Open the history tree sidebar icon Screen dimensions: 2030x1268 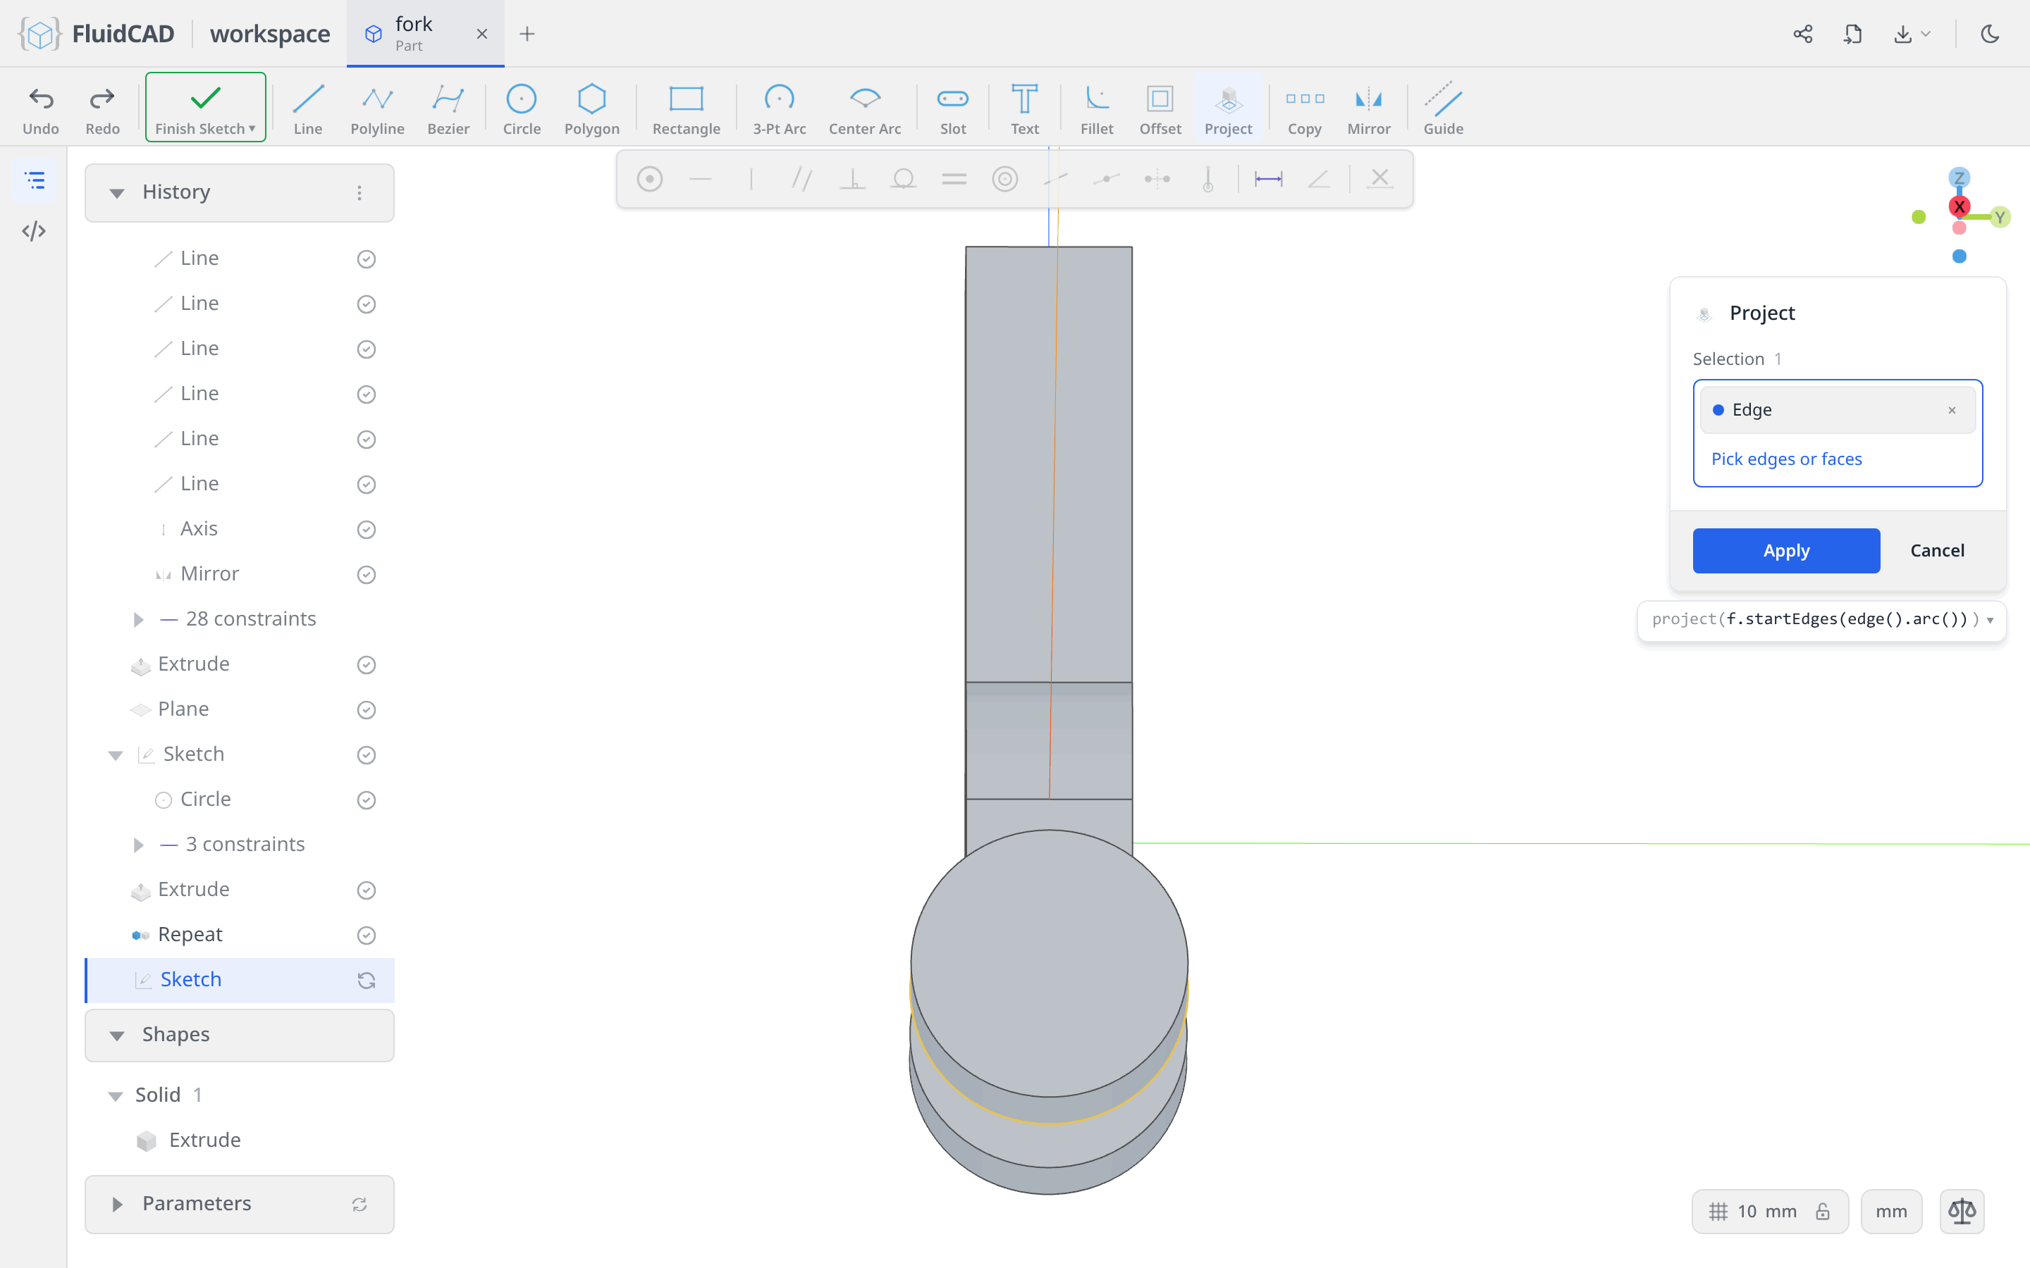[35, 180]
